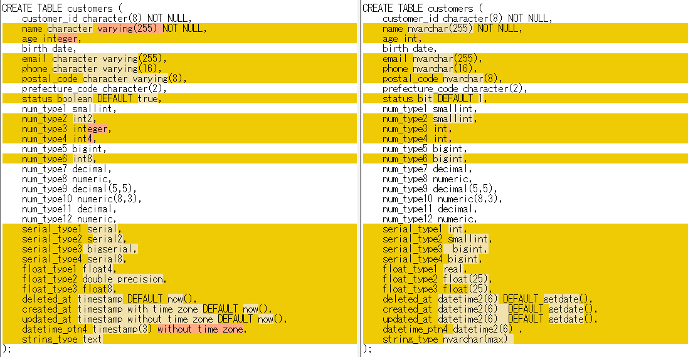Click 'serial_type4 serial8,' line
Screen dimensions: 688x357
tap(74, 259)
